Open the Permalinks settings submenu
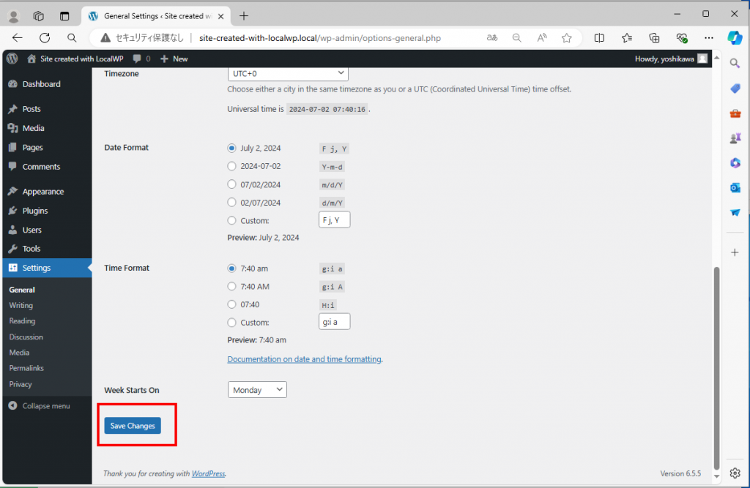The height and width of the screenshot is (488, 750). click(x=26, y=368)
